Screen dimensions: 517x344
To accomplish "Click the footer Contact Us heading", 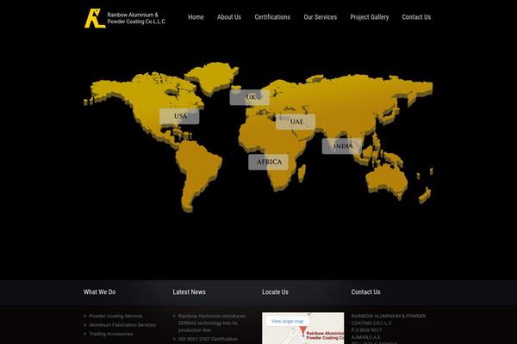I will point(365,292).
